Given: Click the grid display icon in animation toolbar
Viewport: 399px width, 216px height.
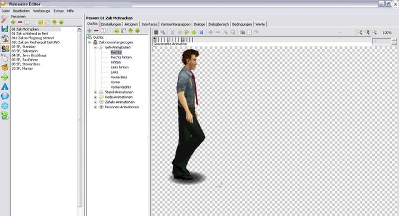Looking at the screenshot, I should [250, 32].
